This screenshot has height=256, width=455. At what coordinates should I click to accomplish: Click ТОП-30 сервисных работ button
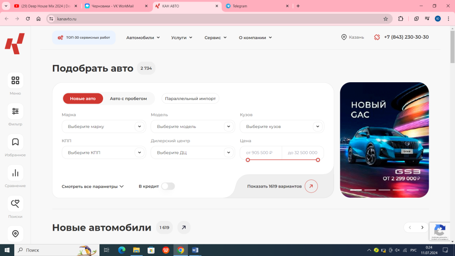tap(84, 38)
